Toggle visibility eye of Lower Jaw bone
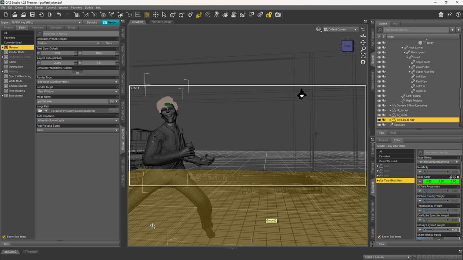Screen dimensions: 463x260 coord(379,67)
